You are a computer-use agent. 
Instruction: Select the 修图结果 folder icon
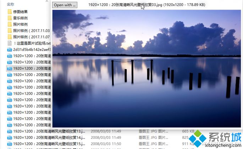click(10, 12)
